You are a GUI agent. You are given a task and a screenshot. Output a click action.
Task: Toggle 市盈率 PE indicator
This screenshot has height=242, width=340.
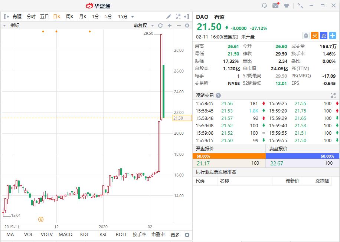158,235
